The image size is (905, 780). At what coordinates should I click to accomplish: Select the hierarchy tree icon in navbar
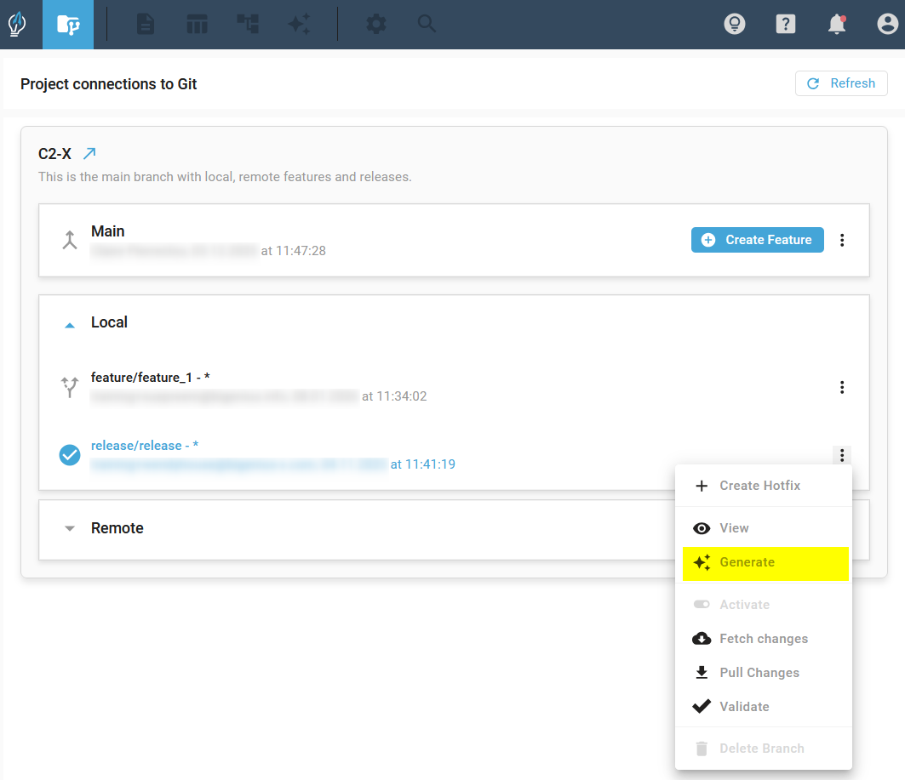pos(248,25)
